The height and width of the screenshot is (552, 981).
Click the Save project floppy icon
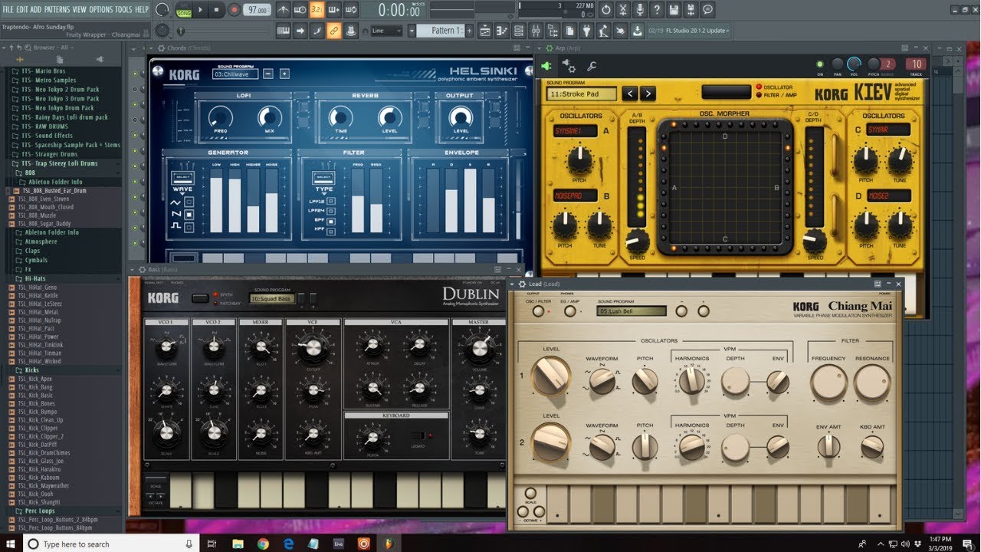click(674, 10)
